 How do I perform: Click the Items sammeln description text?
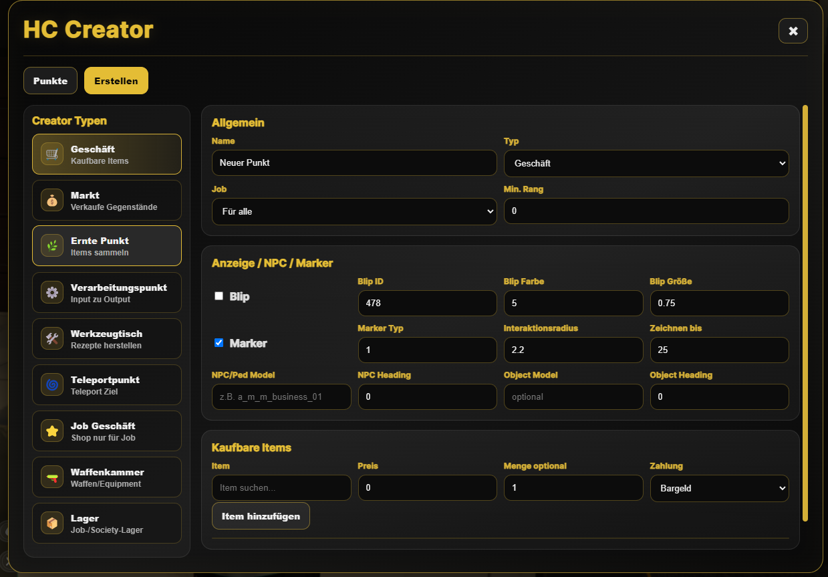click(100, 253)
